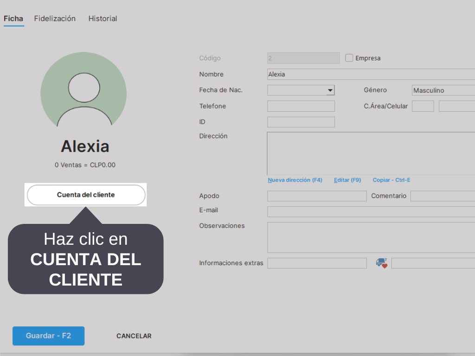Click the disabled Código field
Viewport: 475px width, 356px height.
coord(303,58)
